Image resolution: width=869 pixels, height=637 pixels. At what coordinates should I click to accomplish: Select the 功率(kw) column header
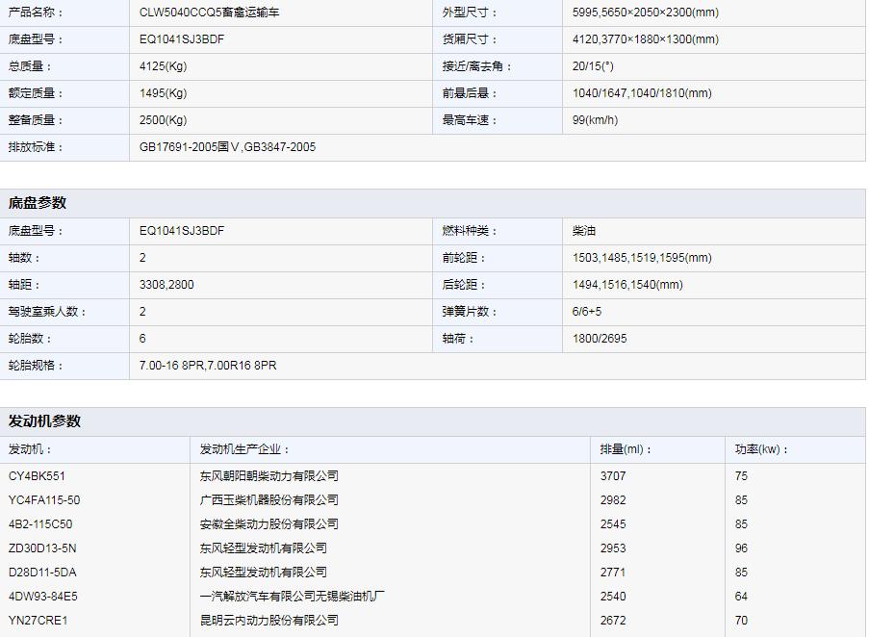tap(761, 449)
